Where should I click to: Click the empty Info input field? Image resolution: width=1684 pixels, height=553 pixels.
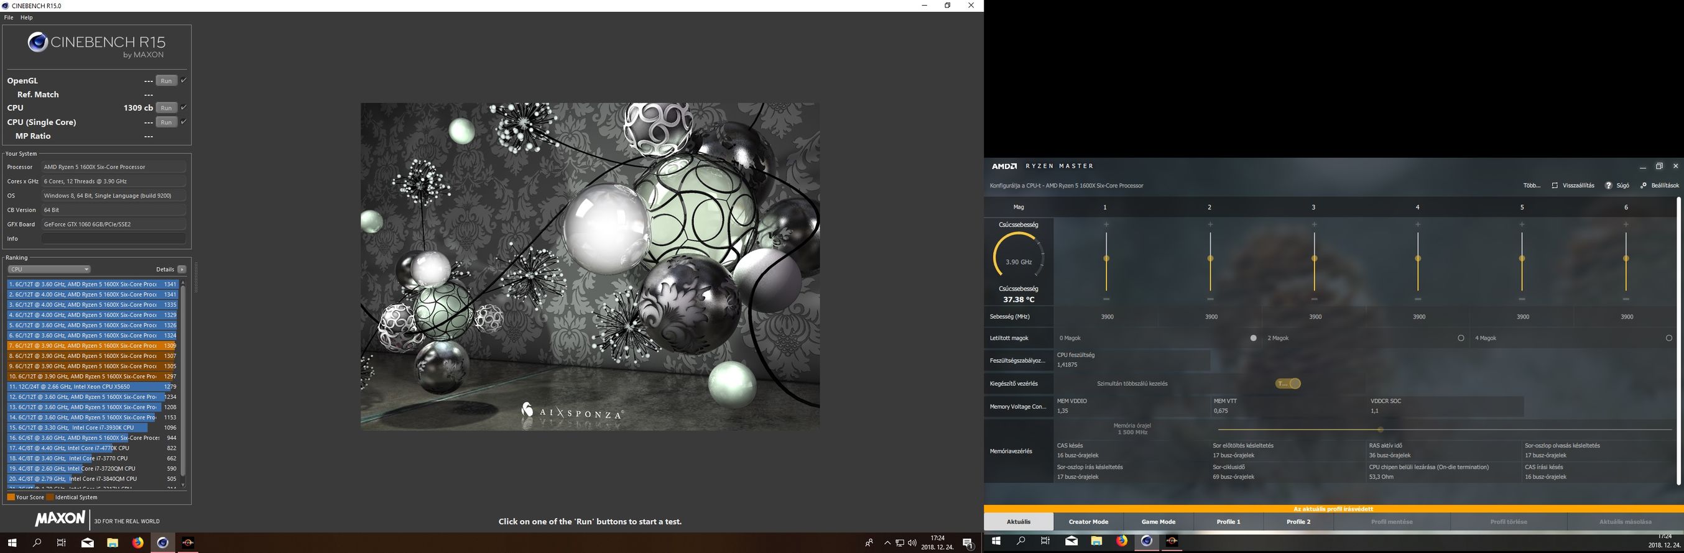point(114,239)
